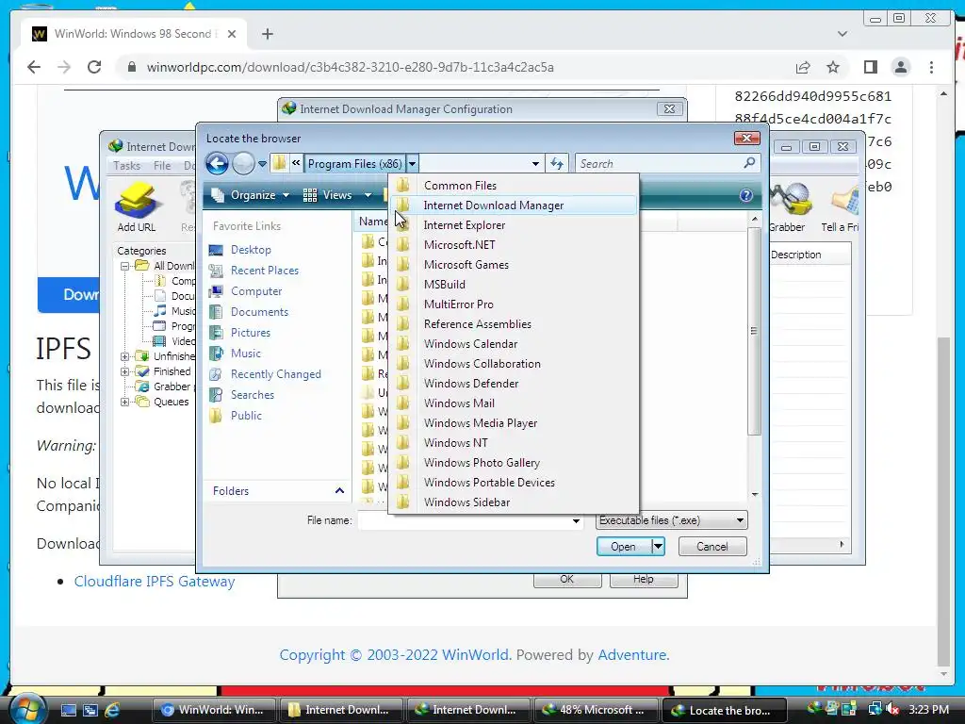Click the refresh button beside the address bar
This screenshot has width=965, height=724.
[556, 164]
